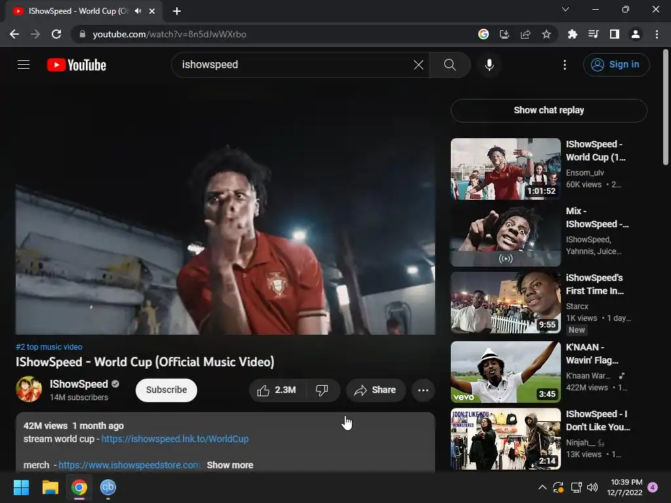This screenshot has height=503, width=671.
Task: Open the #2 top music video link
Action: (x=48, y=347)
